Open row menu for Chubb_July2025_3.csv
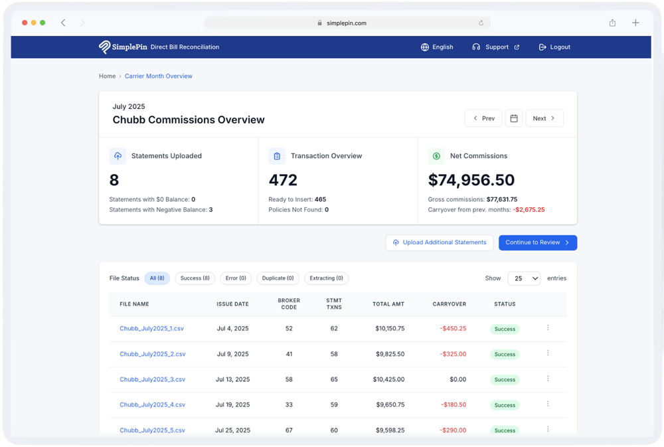Image resolution: width=664 pixels, height=447 pixels. 548,379
